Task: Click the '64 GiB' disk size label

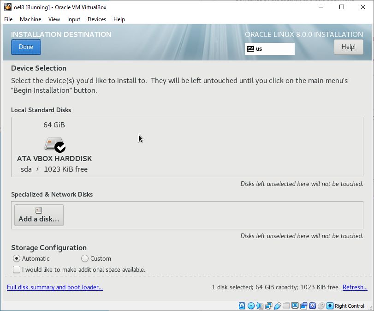Action: click(54, 125)
